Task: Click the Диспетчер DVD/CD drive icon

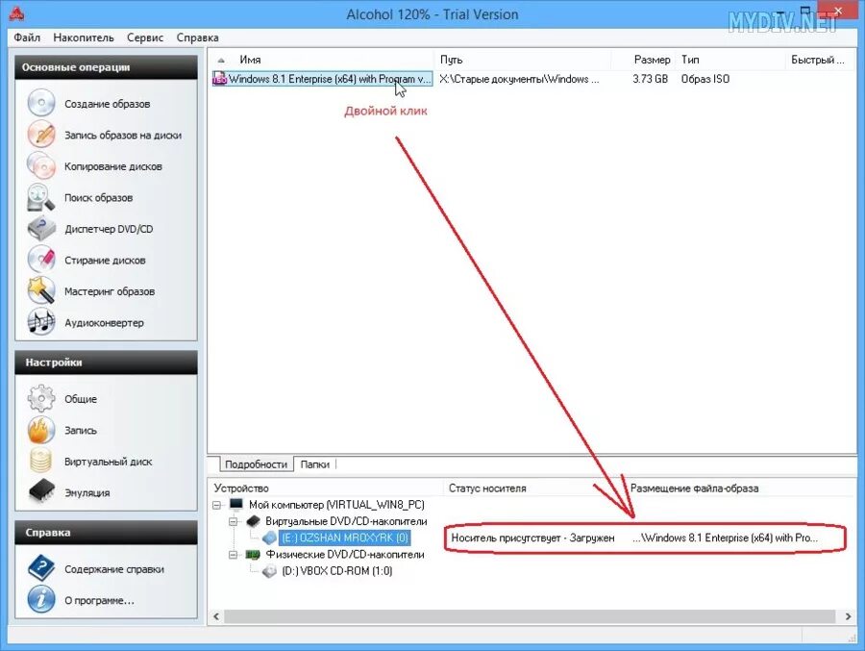Action: 41,229
